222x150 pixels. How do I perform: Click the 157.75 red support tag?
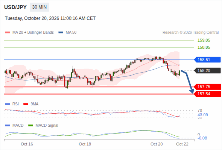(x=207, y=87)
